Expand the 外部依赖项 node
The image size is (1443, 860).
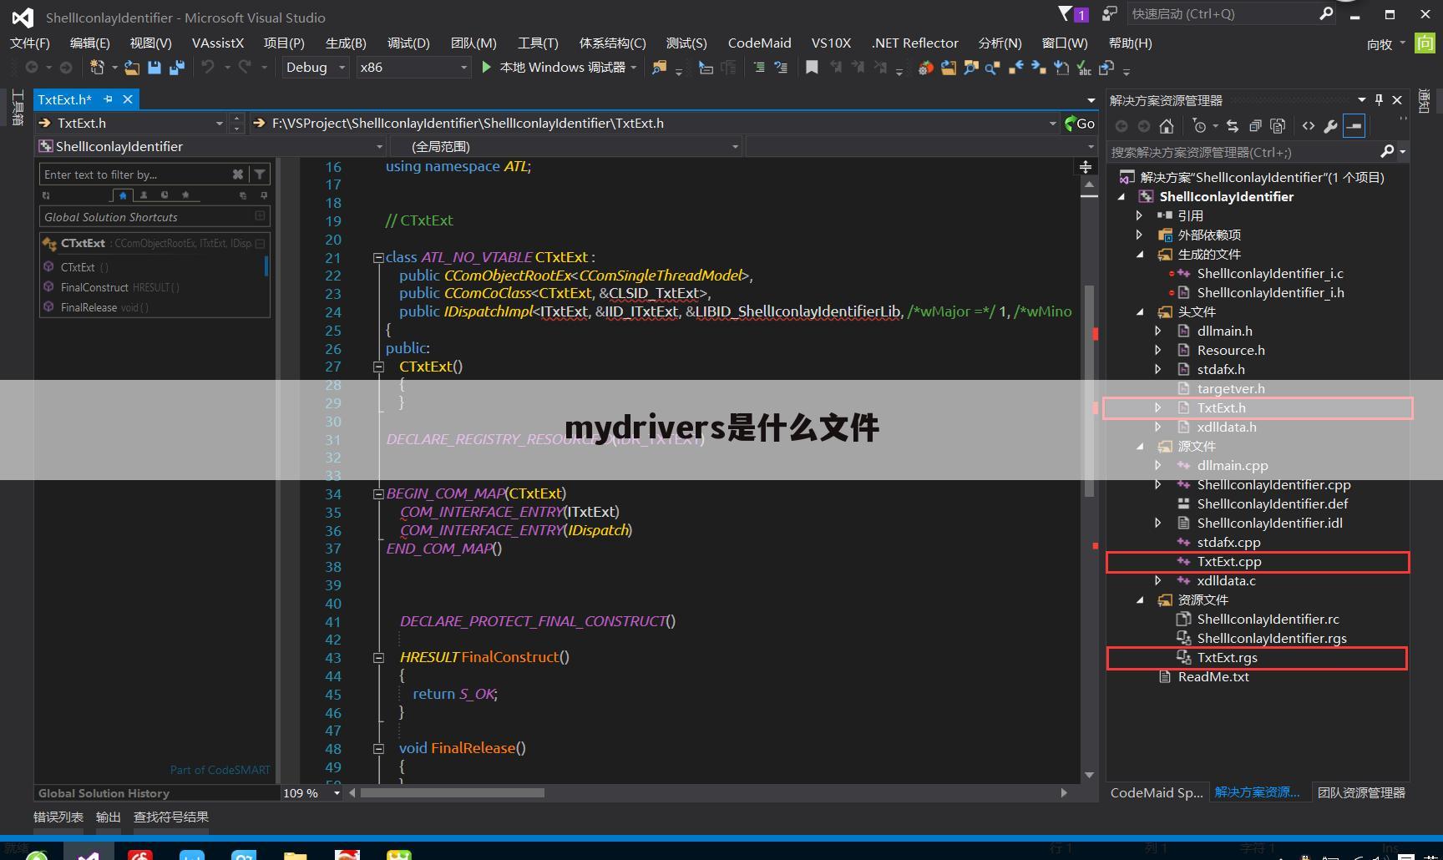pos(1140,235)
